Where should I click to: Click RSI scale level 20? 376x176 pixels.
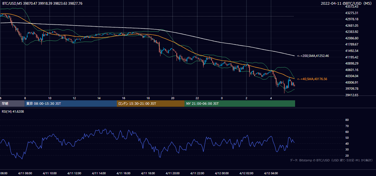pos(347,155)
